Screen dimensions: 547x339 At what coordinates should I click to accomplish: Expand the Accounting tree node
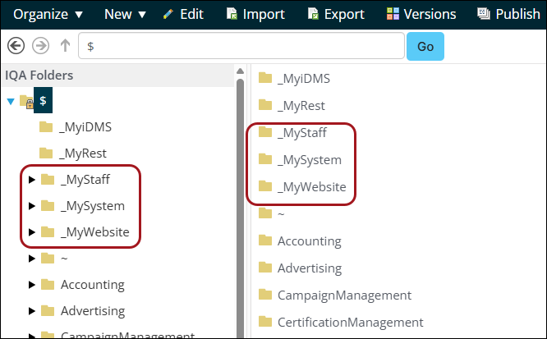pos(32,285)
